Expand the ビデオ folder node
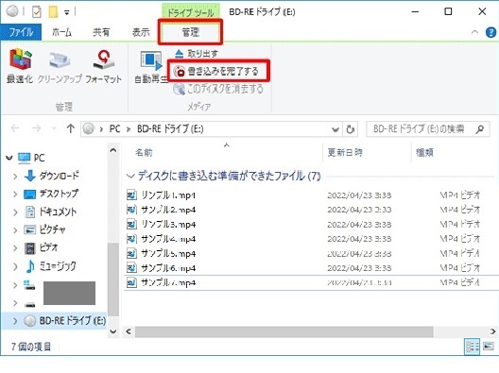Image resolution: width=499 pixels, height=373 pixels. coord(15,247)
